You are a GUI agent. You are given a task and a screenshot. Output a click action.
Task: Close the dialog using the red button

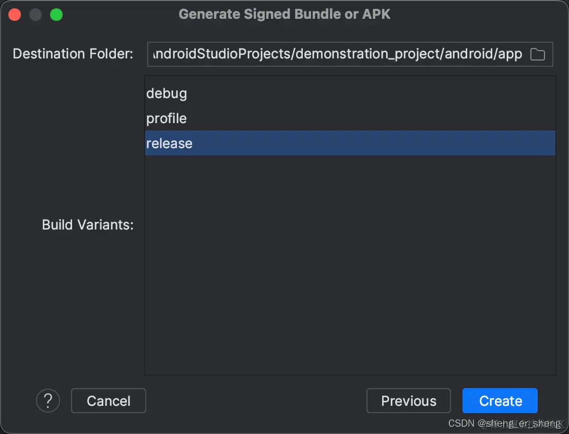15,15
